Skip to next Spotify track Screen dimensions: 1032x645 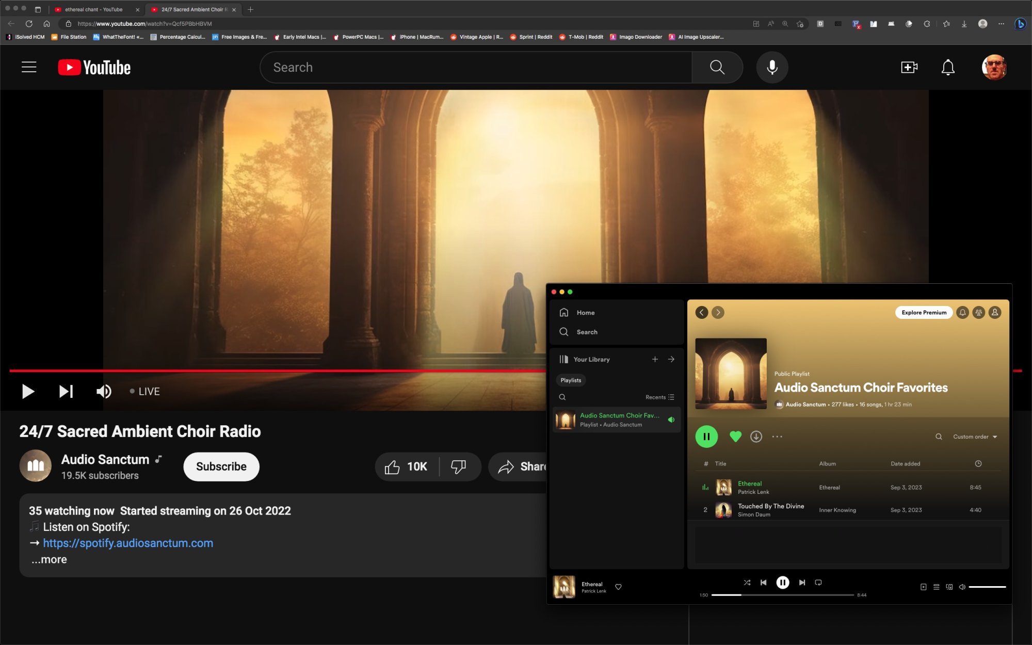(802, 583)
